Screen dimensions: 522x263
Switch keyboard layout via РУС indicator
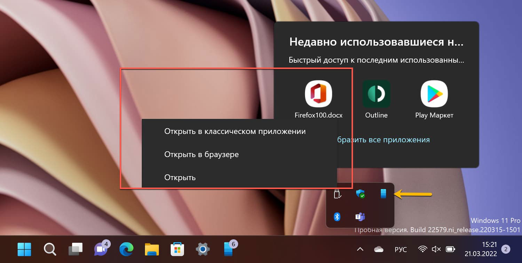point(401,249)
